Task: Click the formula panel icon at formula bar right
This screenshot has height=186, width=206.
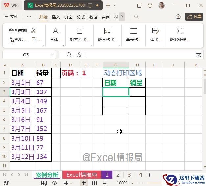Action: tap(199, 55)
